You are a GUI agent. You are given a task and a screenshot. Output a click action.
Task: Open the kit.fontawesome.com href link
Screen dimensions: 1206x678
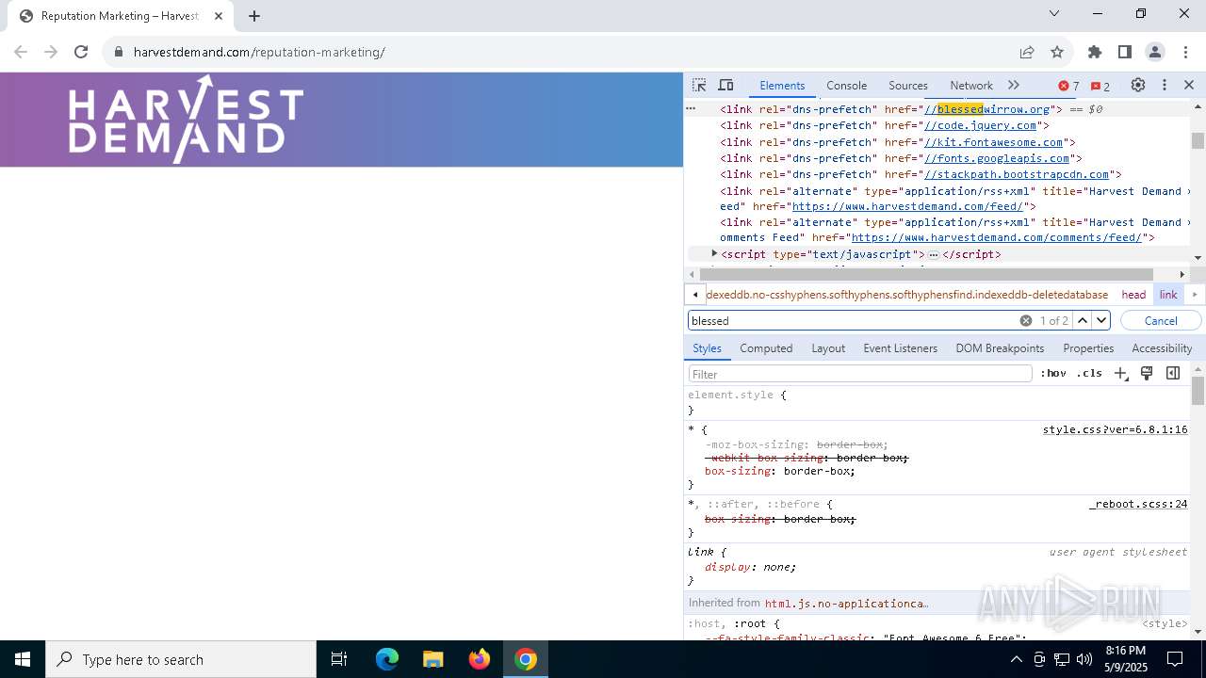pyautogui.click(x=993, y=142)
